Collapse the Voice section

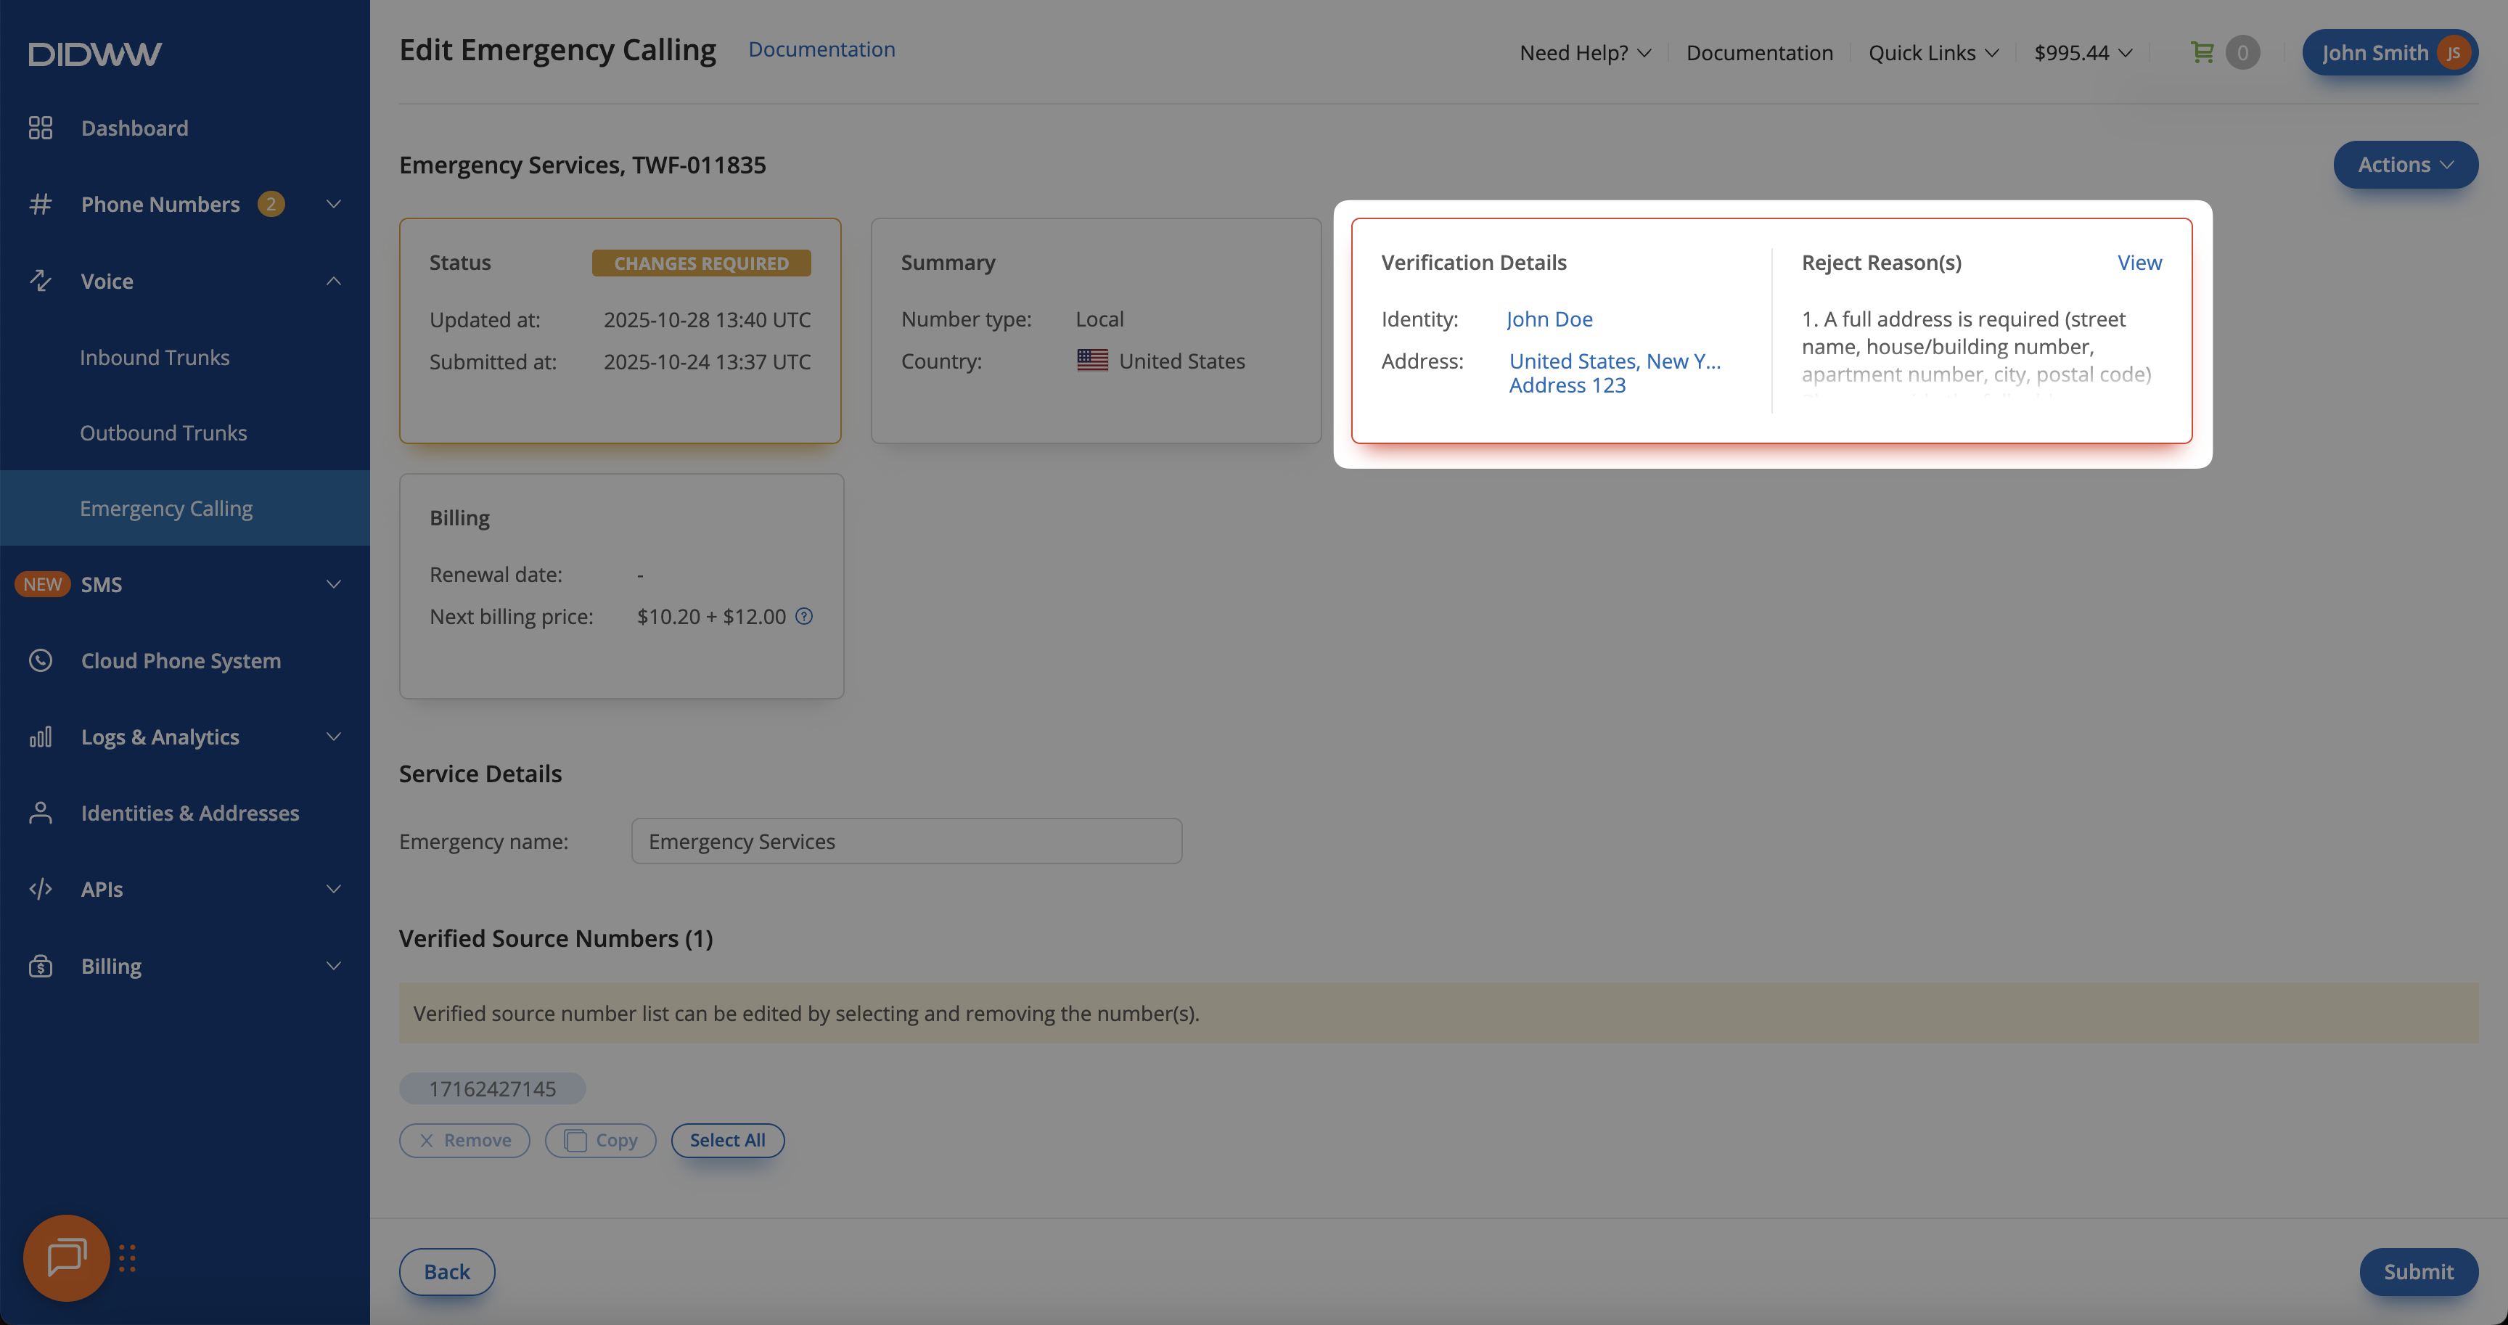[333, 282]
